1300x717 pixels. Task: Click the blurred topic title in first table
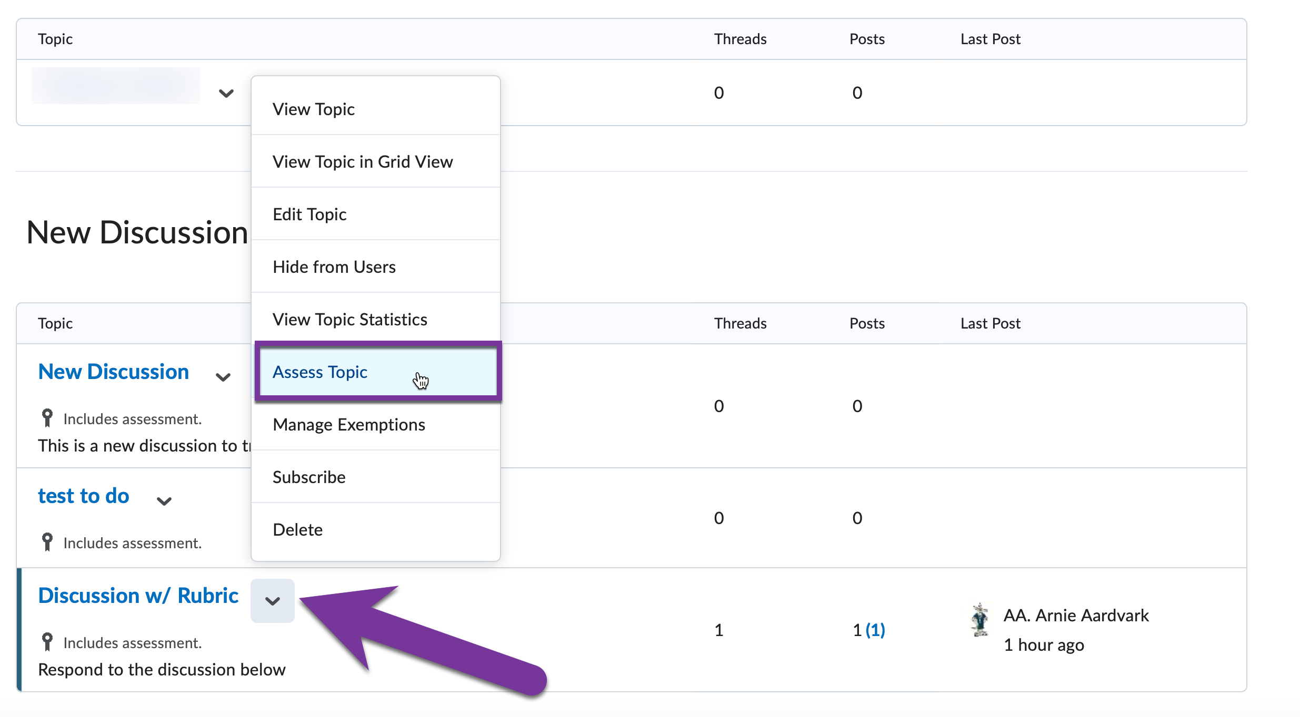coord(116,85)
